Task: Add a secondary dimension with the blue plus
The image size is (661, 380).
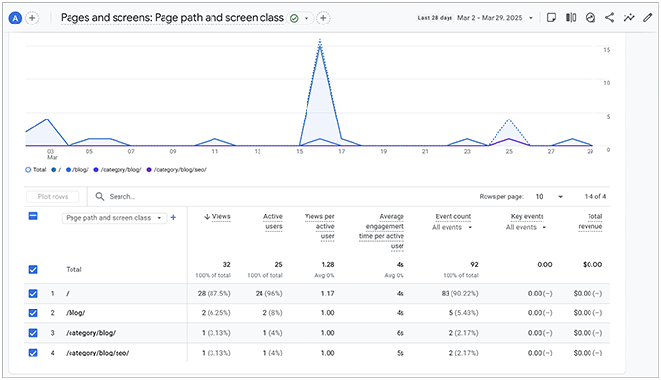Action: pyautogui.click(x=173, y=218)
